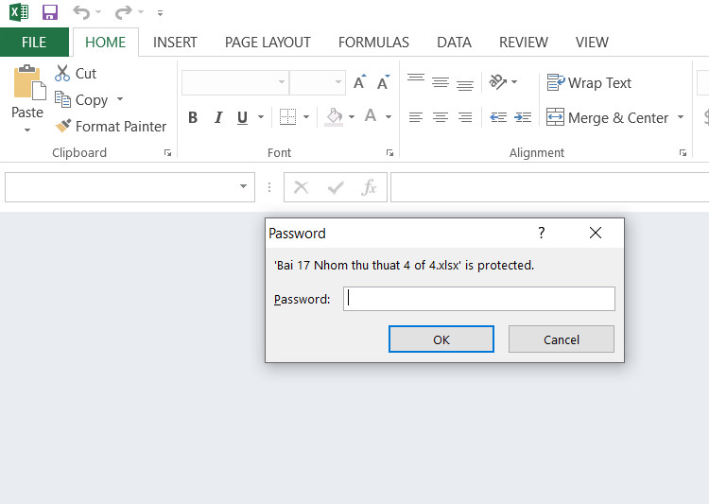Decrease font size button
Screen dimensions: 709x504
[x=384, y=82]
